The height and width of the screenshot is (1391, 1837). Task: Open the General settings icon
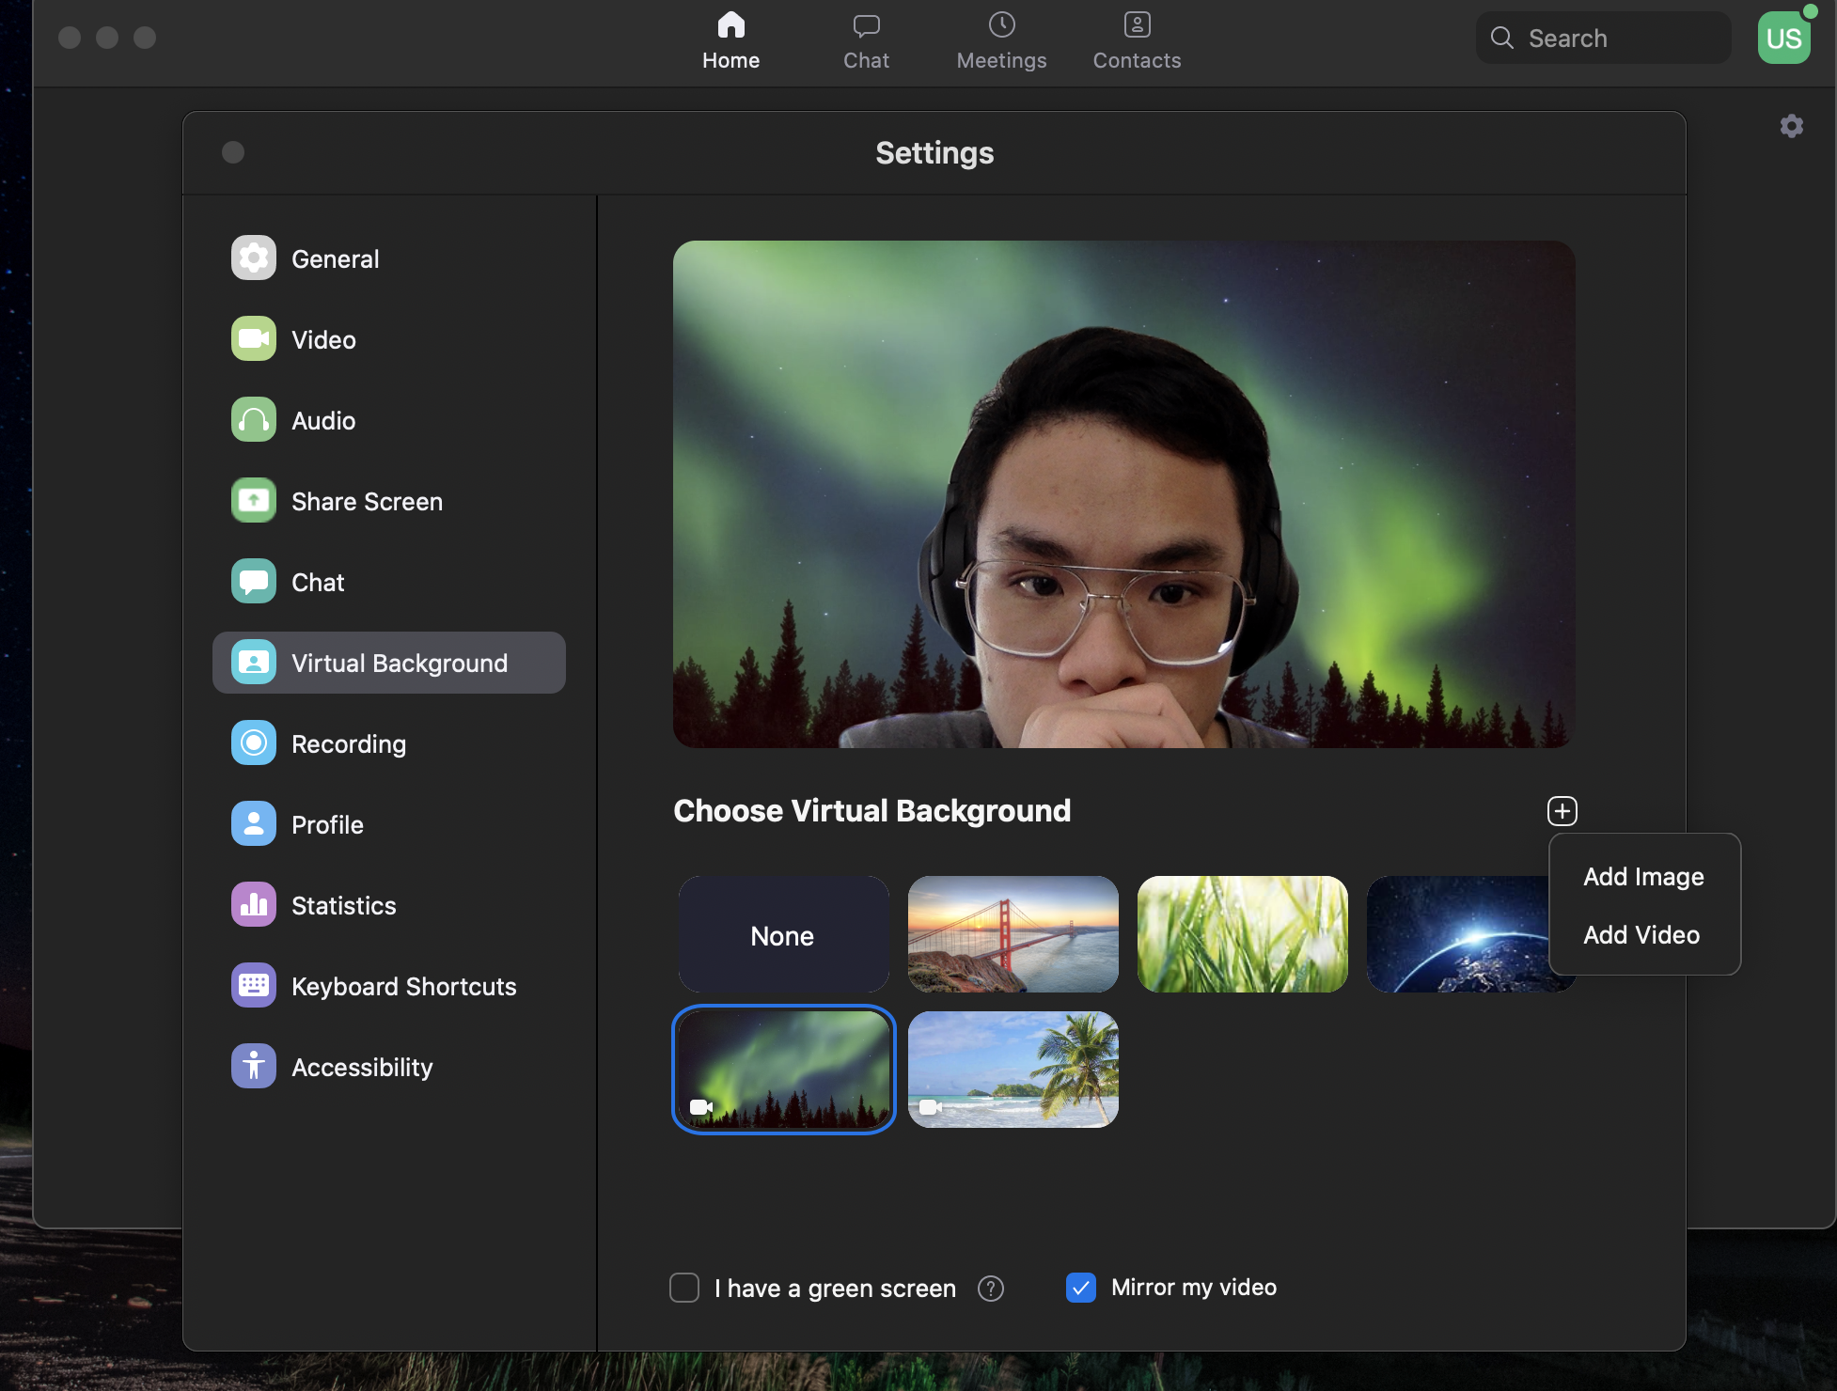(x=254, y=258)
